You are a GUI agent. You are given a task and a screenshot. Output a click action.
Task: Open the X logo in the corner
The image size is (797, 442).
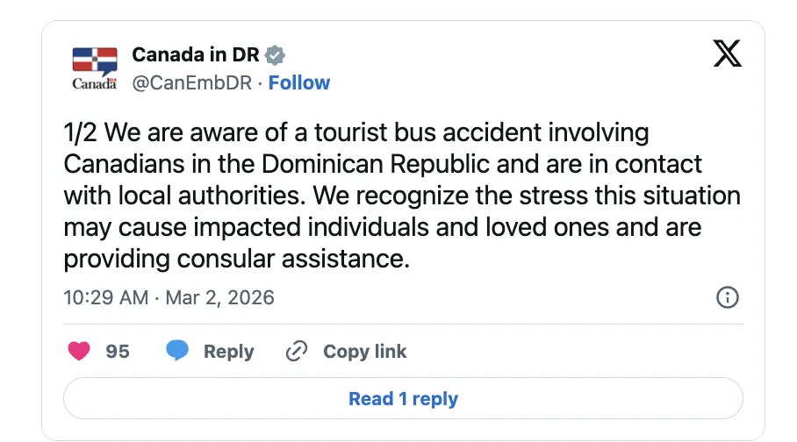727,54
